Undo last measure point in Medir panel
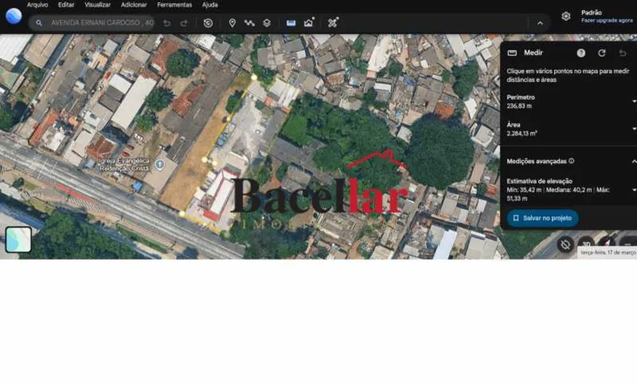 (x=622, y=53)
